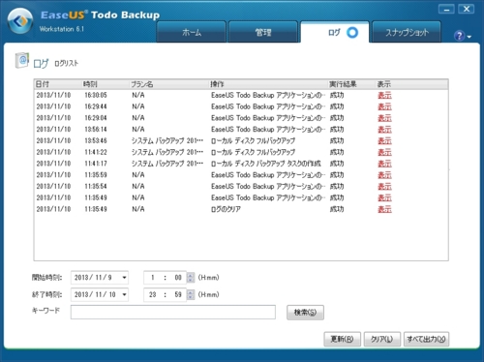Open the help question mark menu
Image resolution: width=484 pixels, height=362 pixels.
coord(463,36)
